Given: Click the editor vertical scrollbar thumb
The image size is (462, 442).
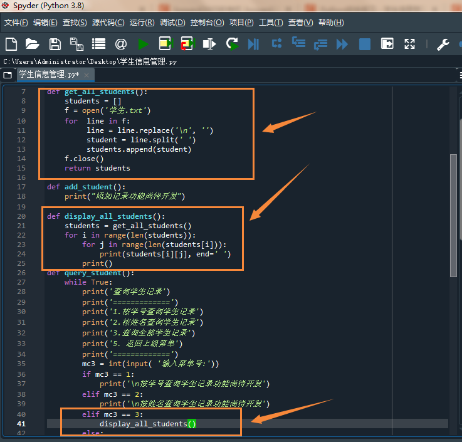Looking at the screenshot, I should point(453,215).
